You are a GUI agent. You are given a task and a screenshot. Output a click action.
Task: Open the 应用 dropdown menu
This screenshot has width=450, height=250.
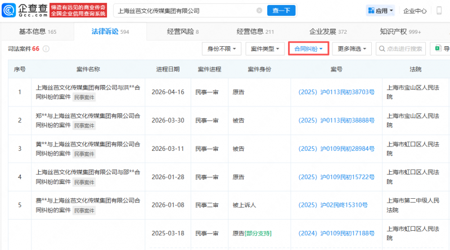(x=381, y=11)
